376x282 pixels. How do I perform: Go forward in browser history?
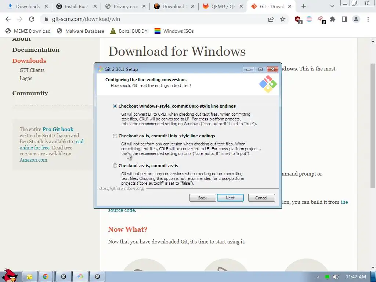pos(20,19)
